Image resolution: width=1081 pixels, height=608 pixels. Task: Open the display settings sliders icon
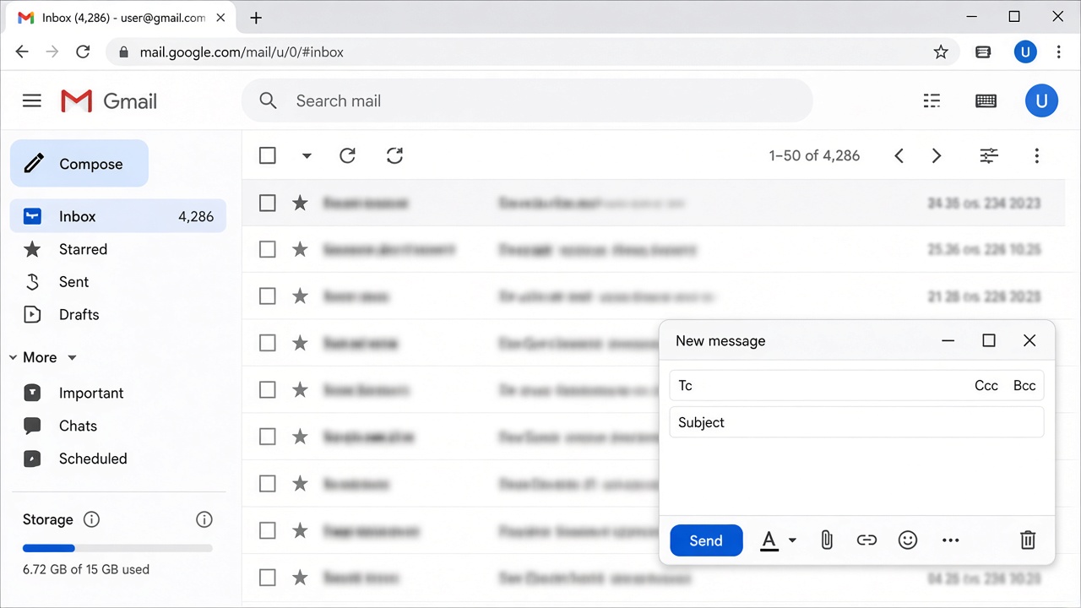[989, 155]
